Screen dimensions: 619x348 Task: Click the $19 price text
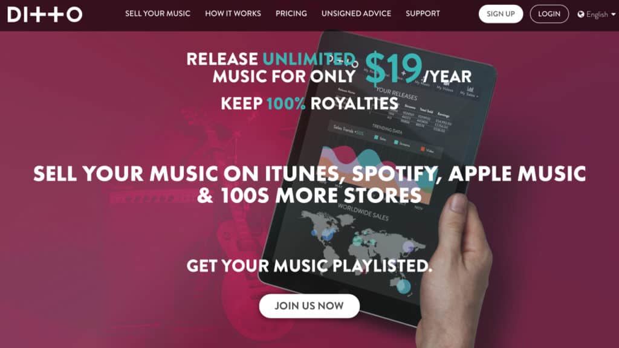(394, 68)
